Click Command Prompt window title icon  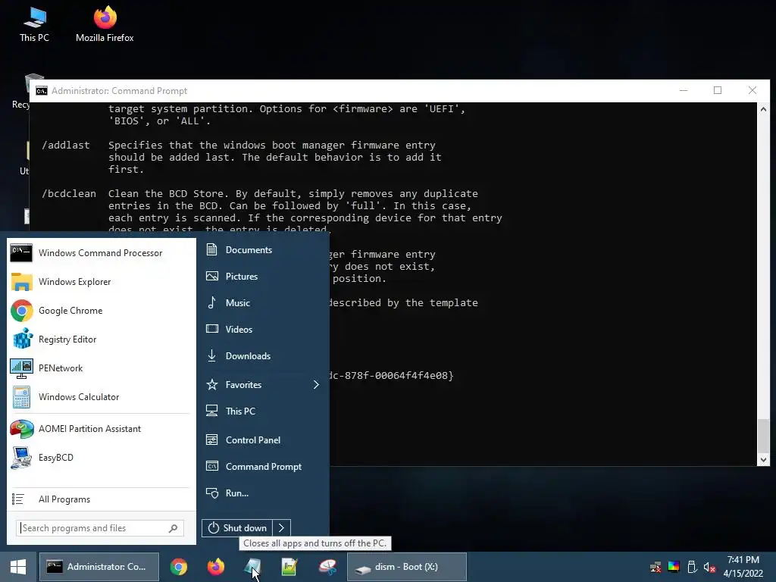[x=42, y=91]
